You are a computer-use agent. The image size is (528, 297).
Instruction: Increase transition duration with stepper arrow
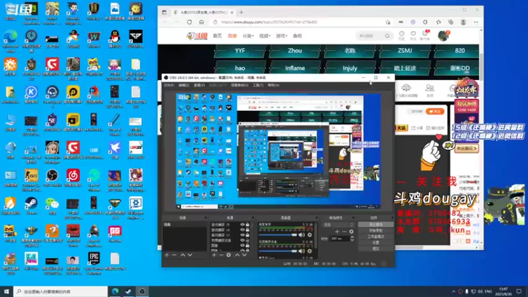tap(352, 237)
